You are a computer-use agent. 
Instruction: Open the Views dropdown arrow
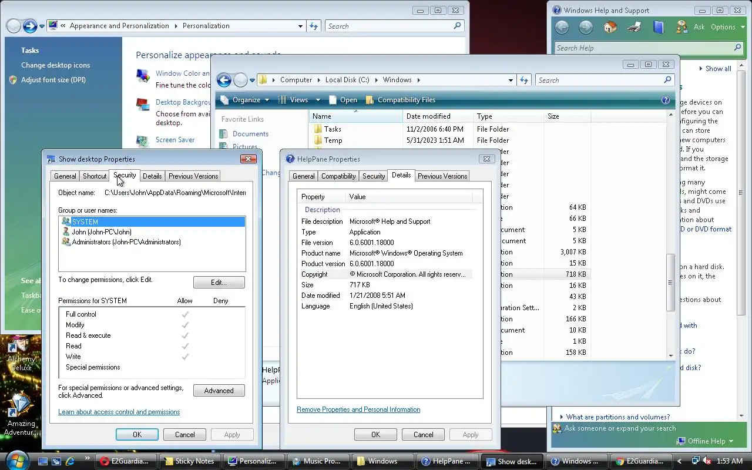tap(318, 100)
